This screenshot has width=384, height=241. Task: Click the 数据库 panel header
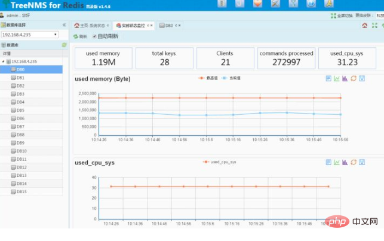point(34,45)
